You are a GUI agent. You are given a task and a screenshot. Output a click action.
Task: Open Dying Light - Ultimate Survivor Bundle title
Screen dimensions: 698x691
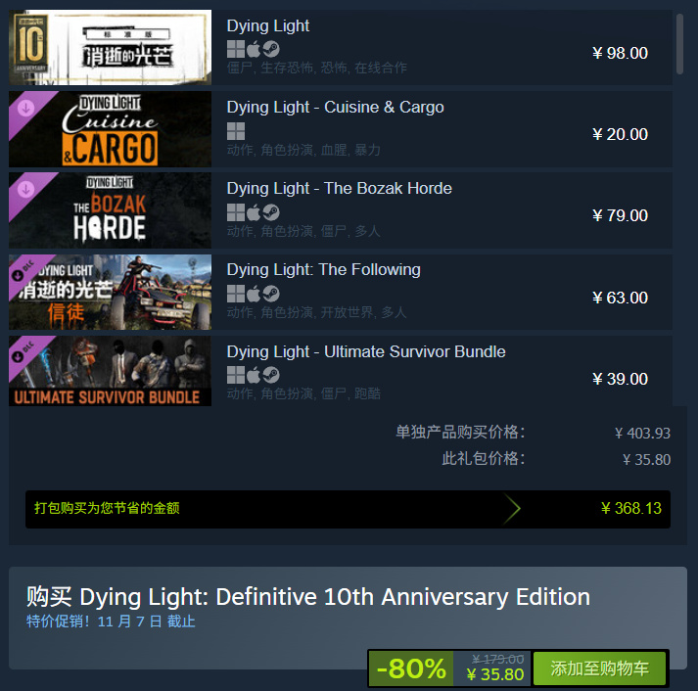(x=366, y=352)
